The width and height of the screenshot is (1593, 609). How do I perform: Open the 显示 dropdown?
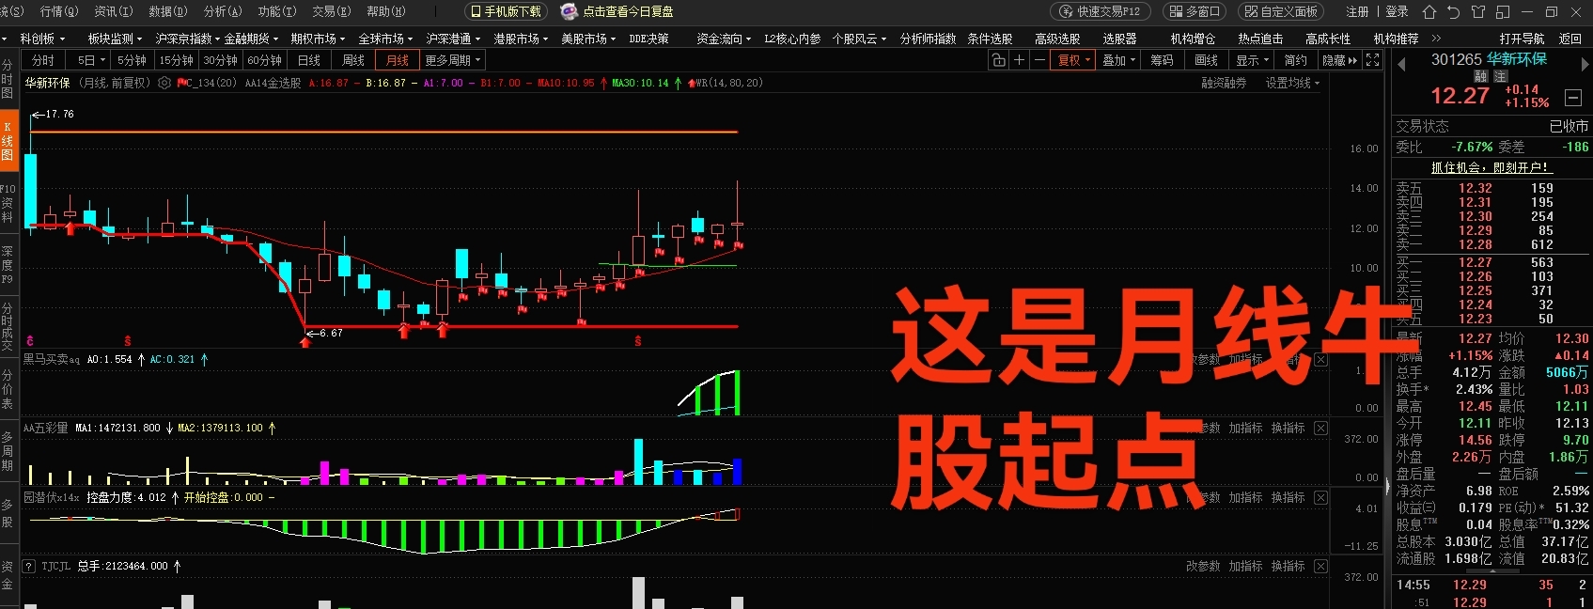[x=1252, y=60]
